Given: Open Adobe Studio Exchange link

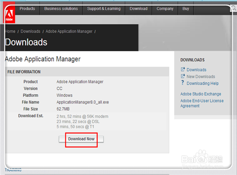Looking at the screenshot, I should click(201, 94).
